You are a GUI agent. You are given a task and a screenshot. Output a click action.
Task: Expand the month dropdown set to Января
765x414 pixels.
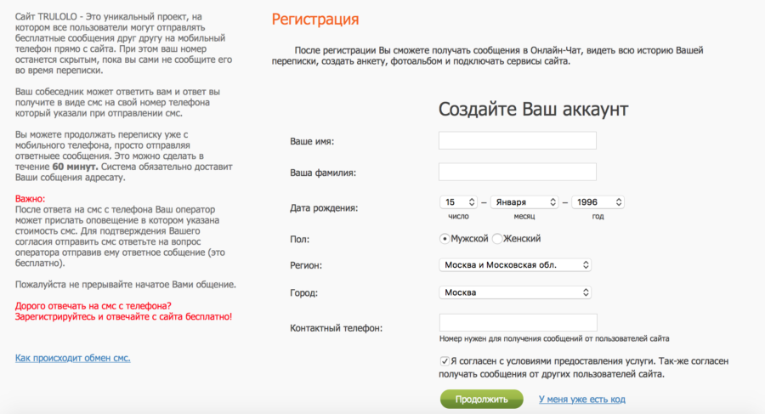click(524, 202)
